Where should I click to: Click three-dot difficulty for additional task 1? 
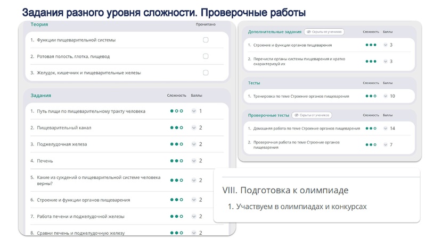click(x=371, y=45)
